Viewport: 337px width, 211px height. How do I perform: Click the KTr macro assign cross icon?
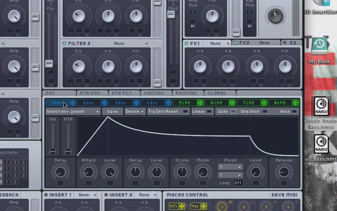click(182, 206)
